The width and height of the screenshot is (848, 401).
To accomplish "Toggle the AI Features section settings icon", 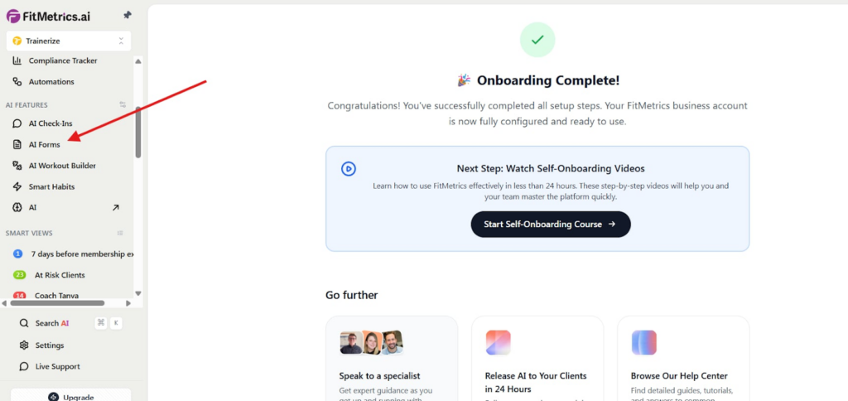I will pyautogui.click(x=123, y=105).
